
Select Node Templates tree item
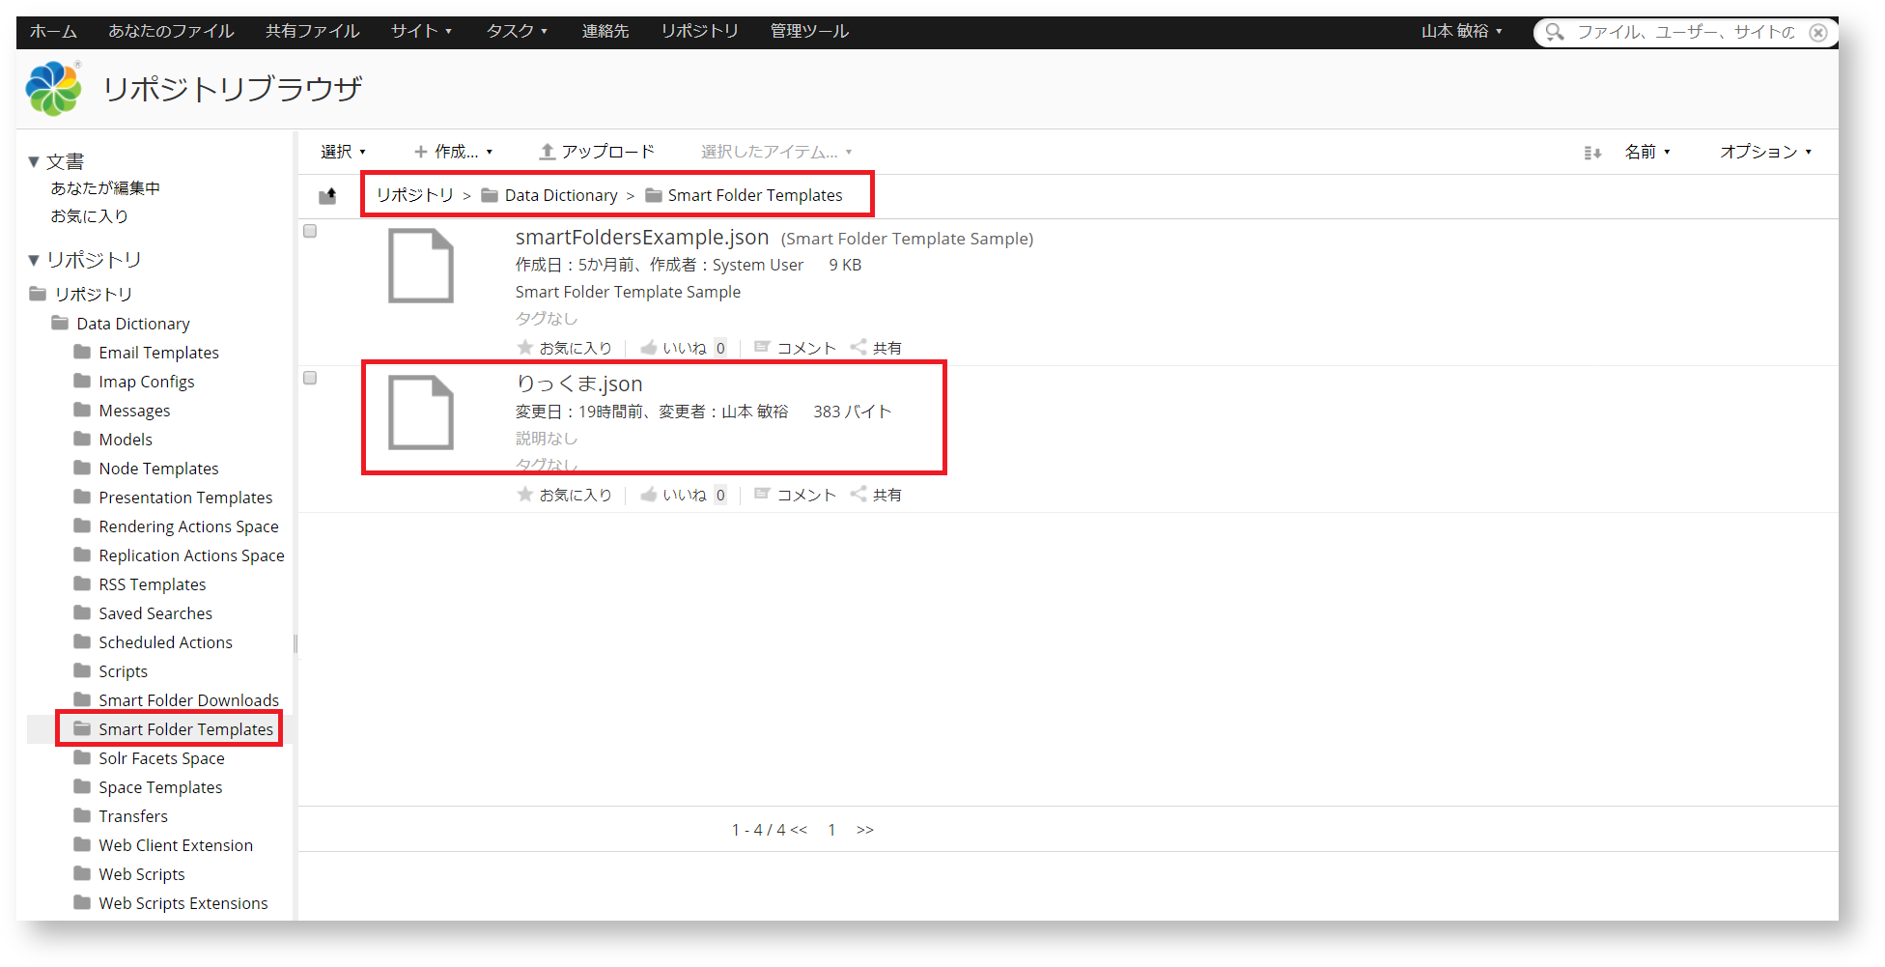tap(158, 469)
